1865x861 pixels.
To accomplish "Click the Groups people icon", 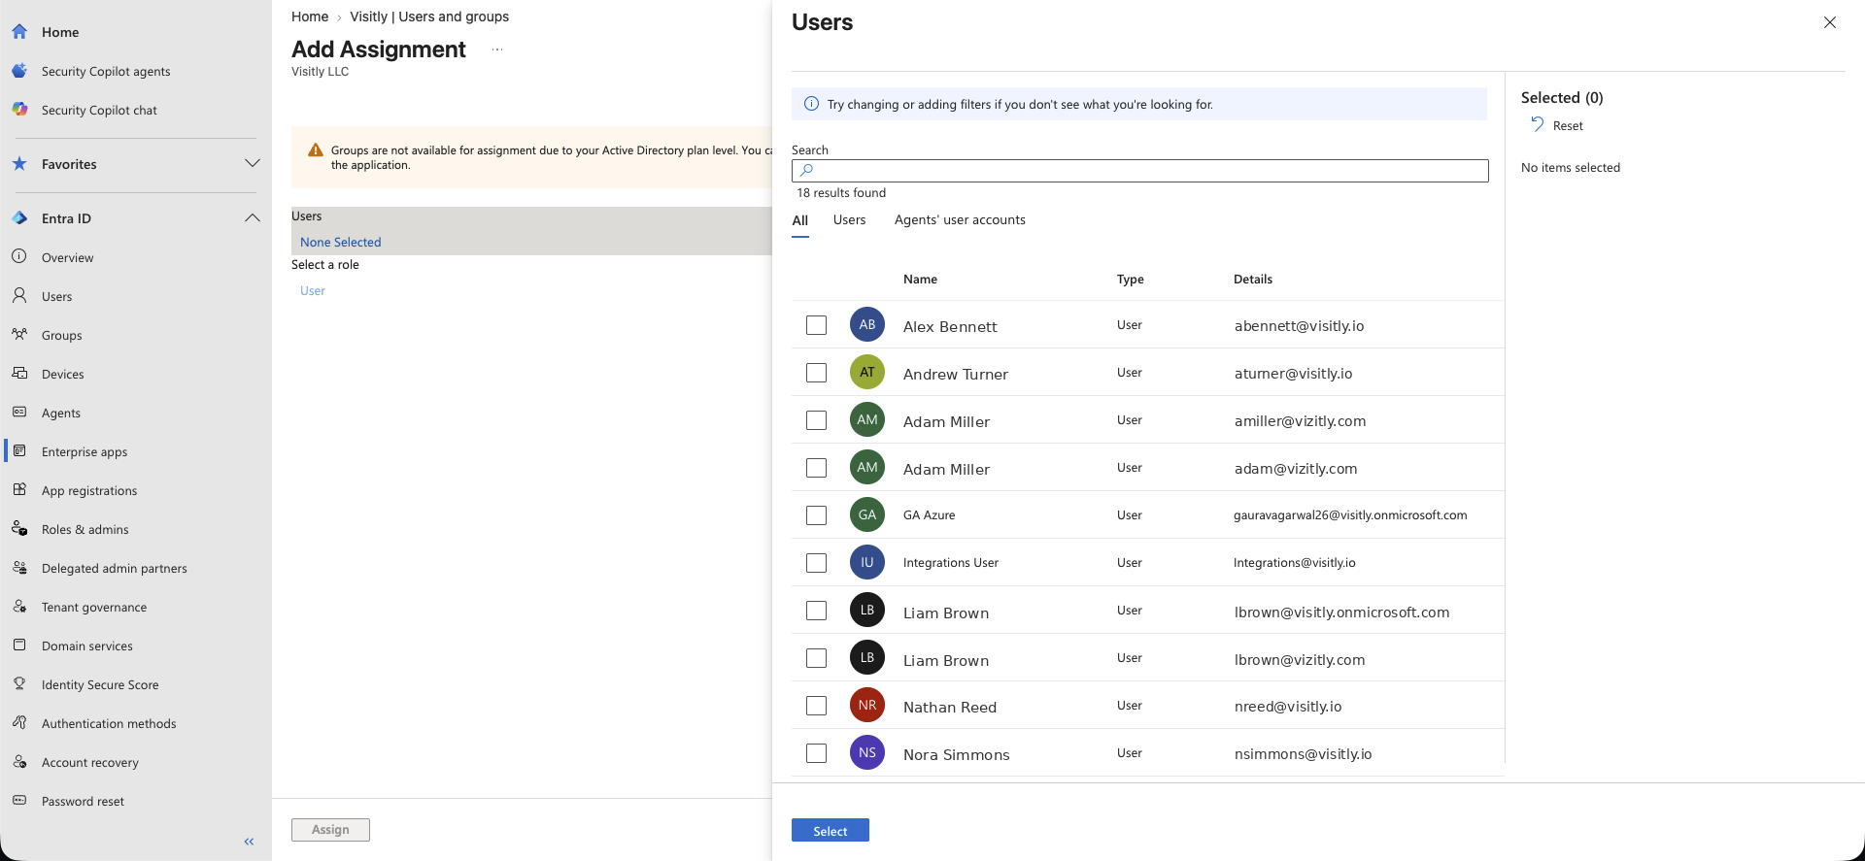I will [19, 335].
